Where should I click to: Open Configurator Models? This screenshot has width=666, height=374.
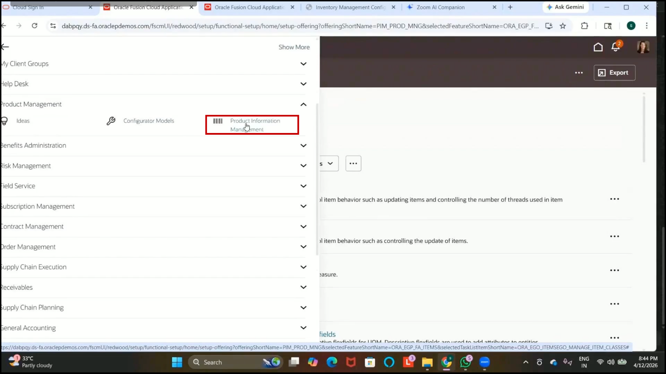pyautogui.click(x=148, y=121)
